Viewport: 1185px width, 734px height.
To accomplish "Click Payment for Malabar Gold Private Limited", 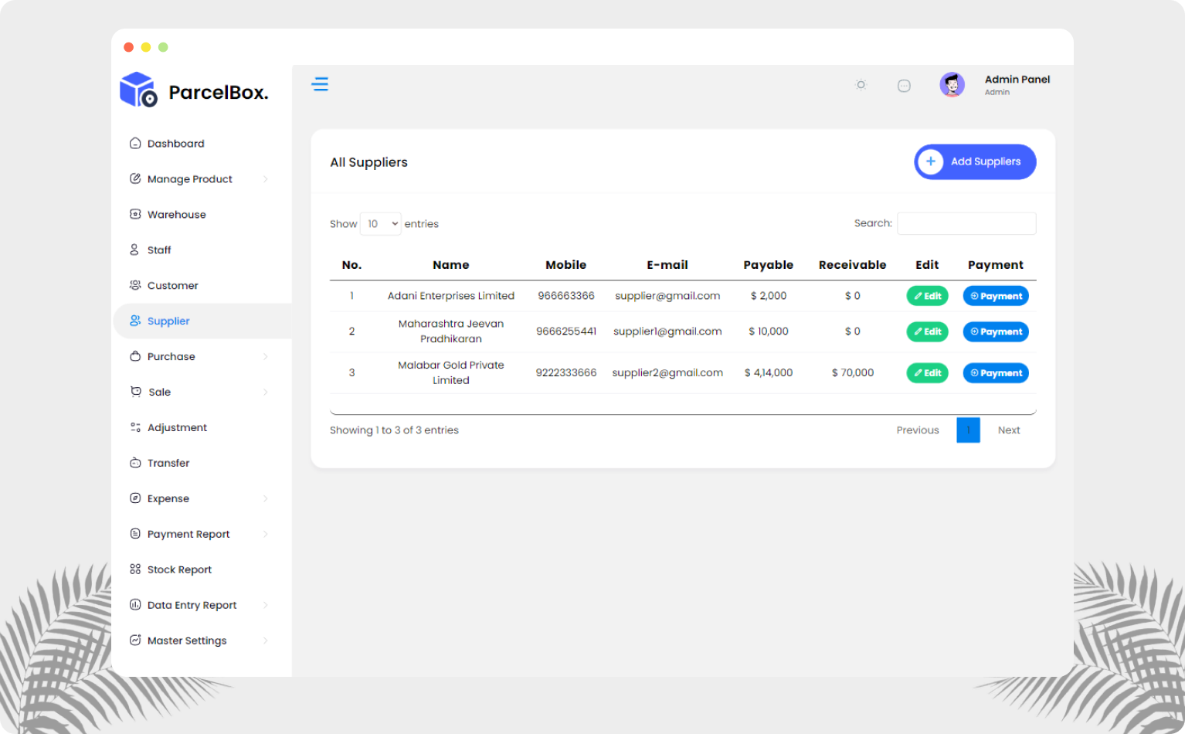I will (995, 372).
